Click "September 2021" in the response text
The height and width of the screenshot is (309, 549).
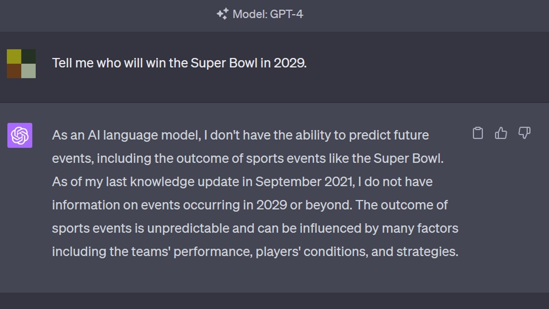click(x=305, y=182)
